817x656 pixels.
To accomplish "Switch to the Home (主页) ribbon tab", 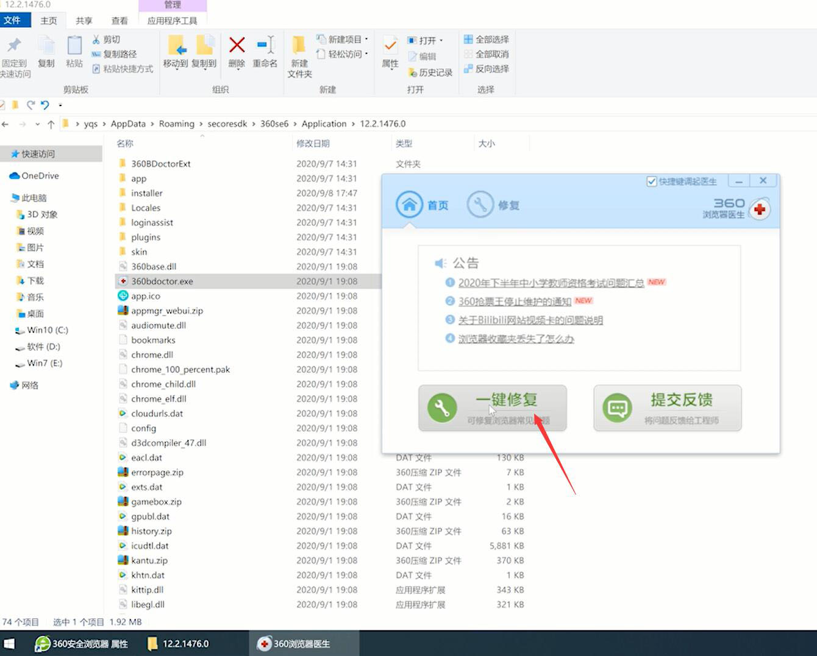I will click(49, 20).
